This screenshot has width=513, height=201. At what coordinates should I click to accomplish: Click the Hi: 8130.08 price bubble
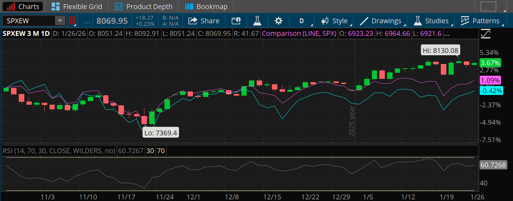click(441, 50)
